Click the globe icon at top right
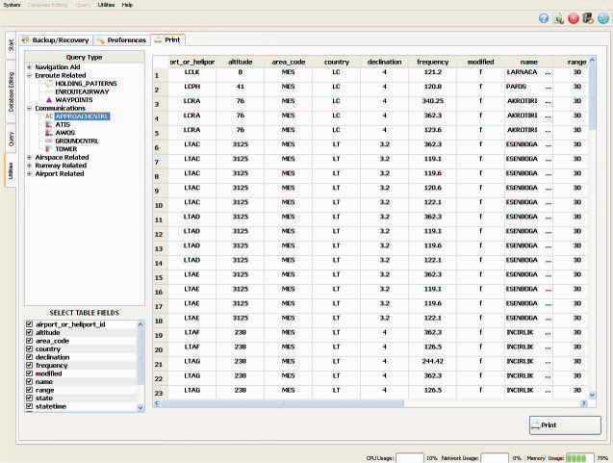The width and height of the screenshot is (613, 463). pyautogui.click(x=602, y=18)
